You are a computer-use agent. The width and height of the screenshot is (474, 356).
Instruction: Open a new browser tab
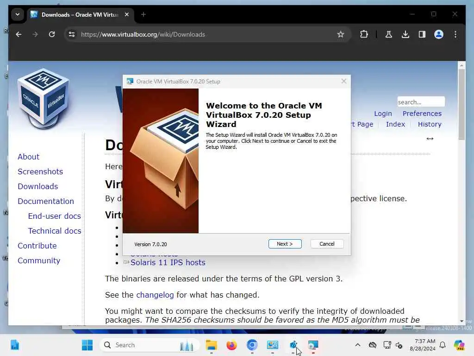143,14
